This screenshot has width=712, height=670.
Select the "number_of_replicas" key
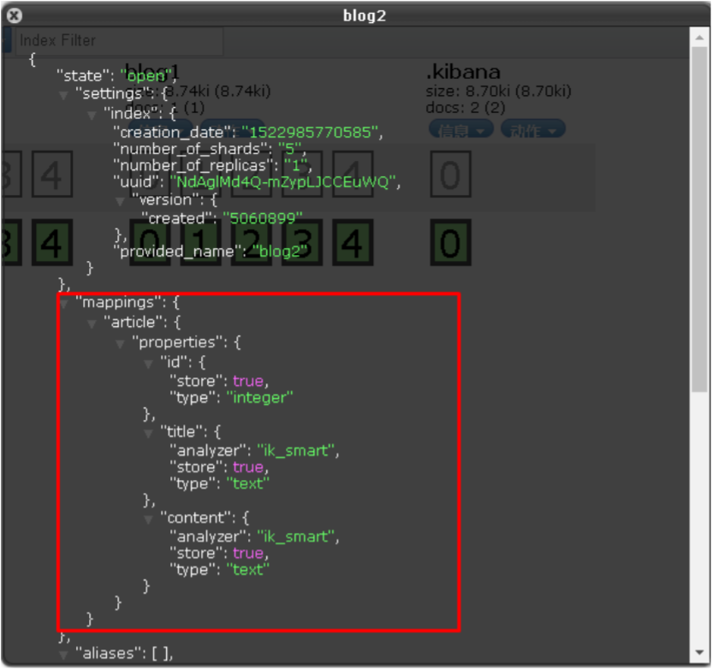(196, 165)
